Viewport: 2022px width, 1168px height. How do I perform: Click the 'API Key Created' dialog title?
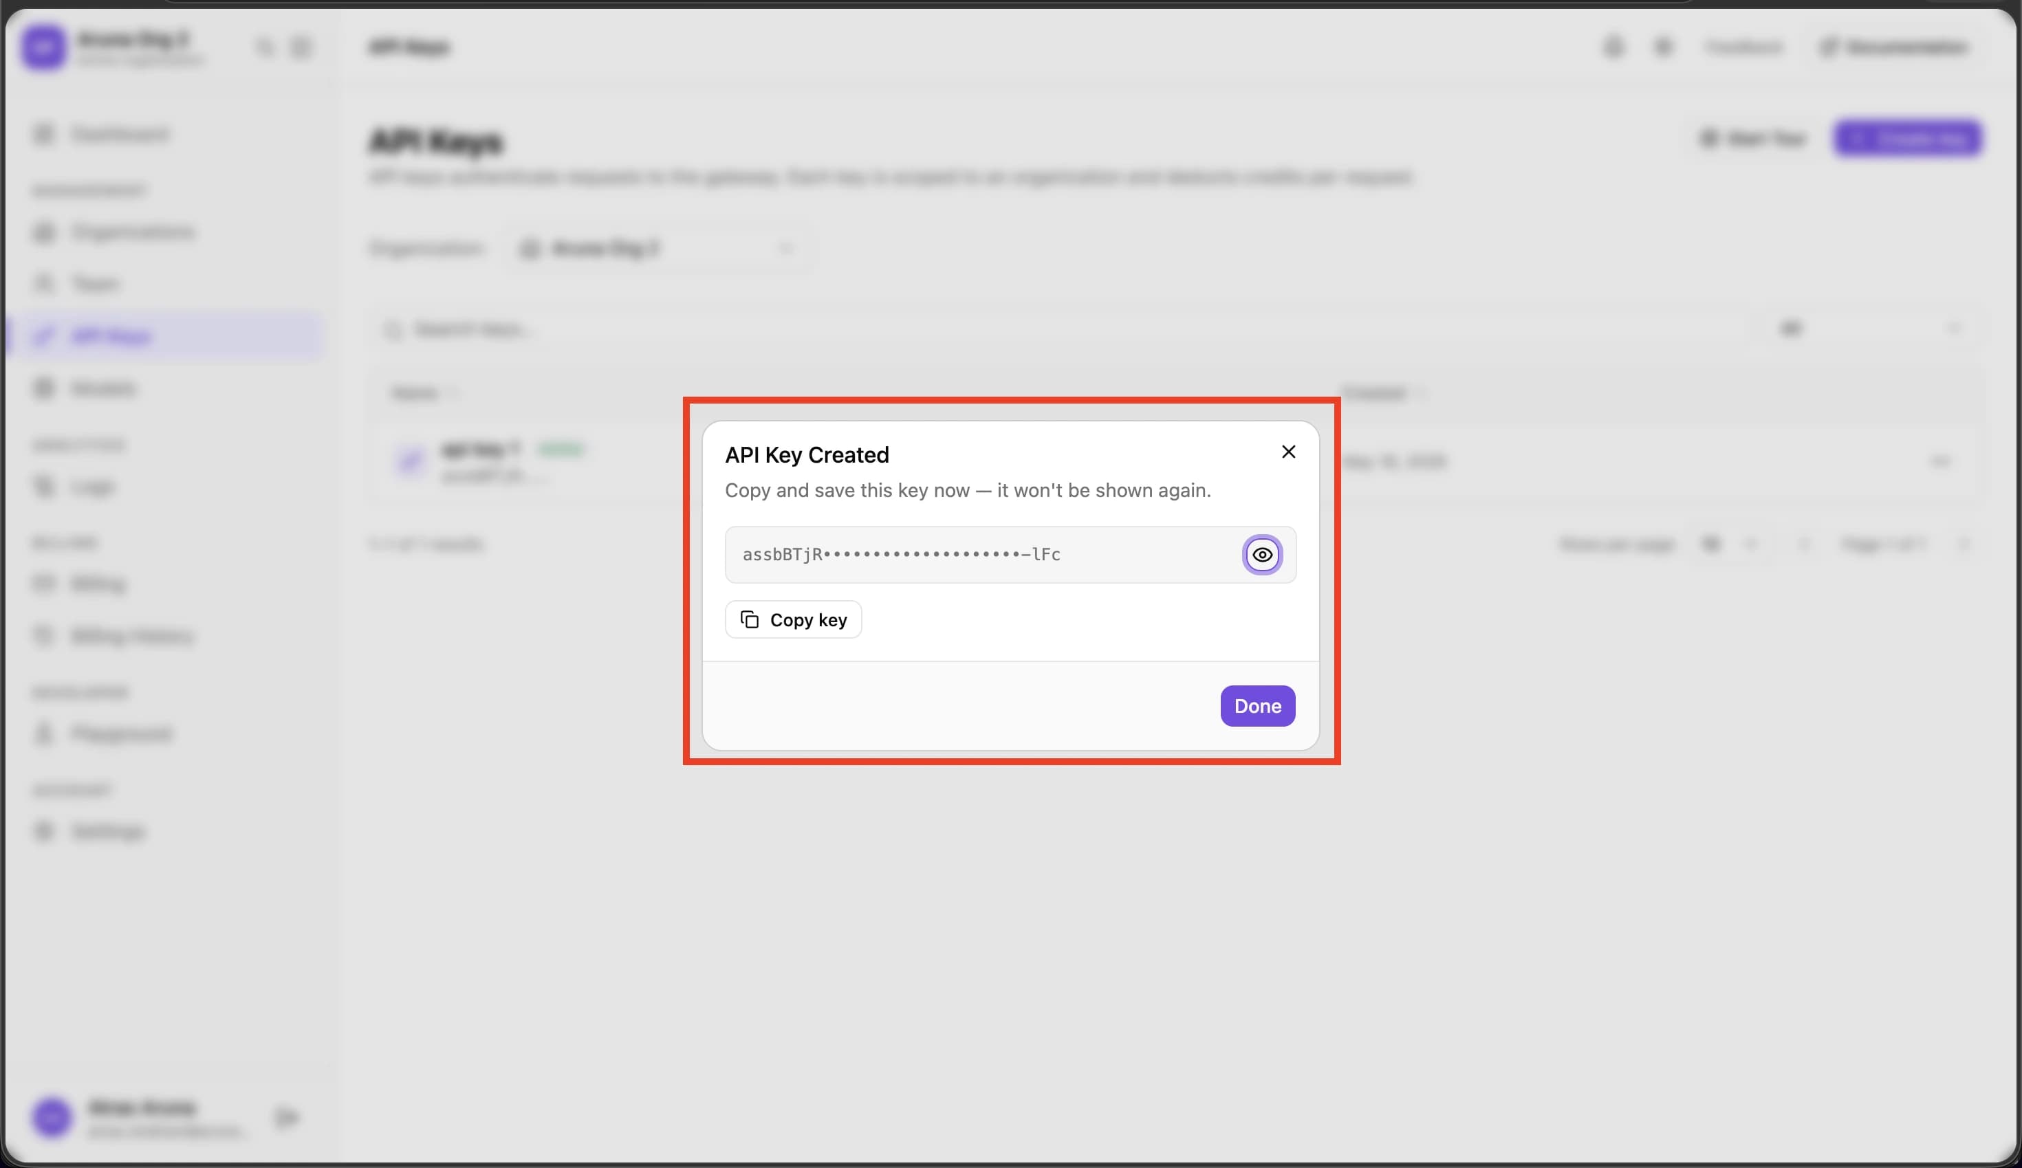(806, 455)
